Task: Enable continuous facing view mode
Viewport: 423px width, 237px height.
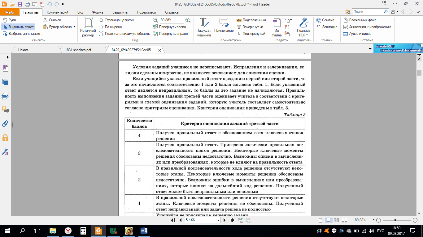Action: 344,220
